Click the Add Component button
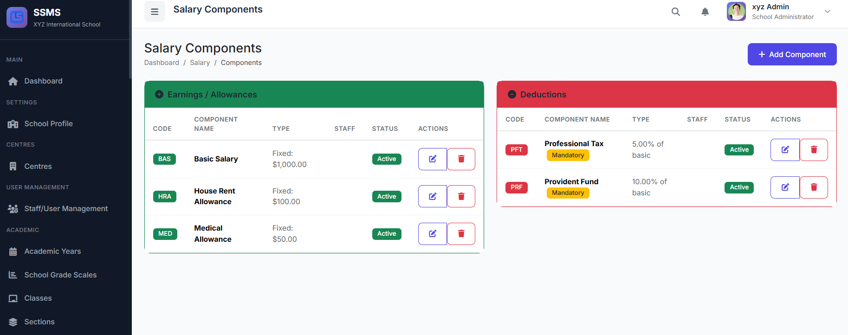The height and width of the screenshot is (335, 848). click(792, 54)
